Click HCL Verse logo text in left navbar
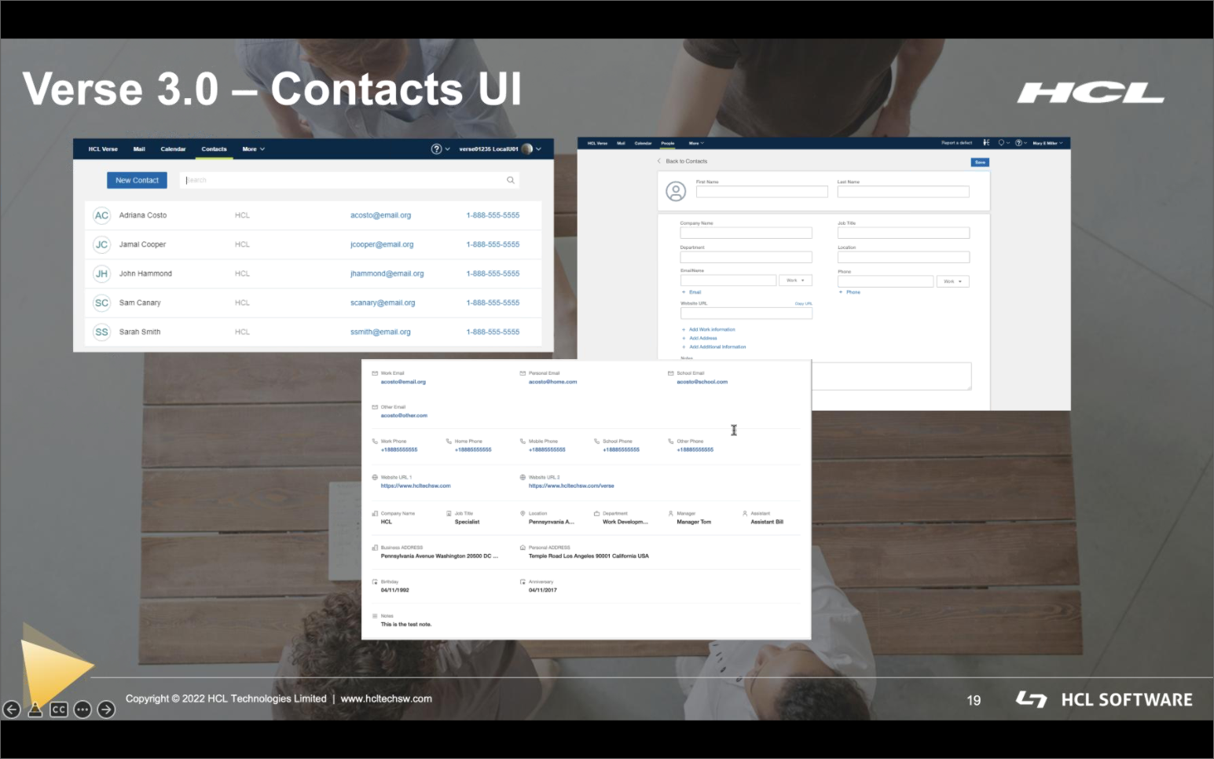This screenshot has width=1214, height=759. 103,148
